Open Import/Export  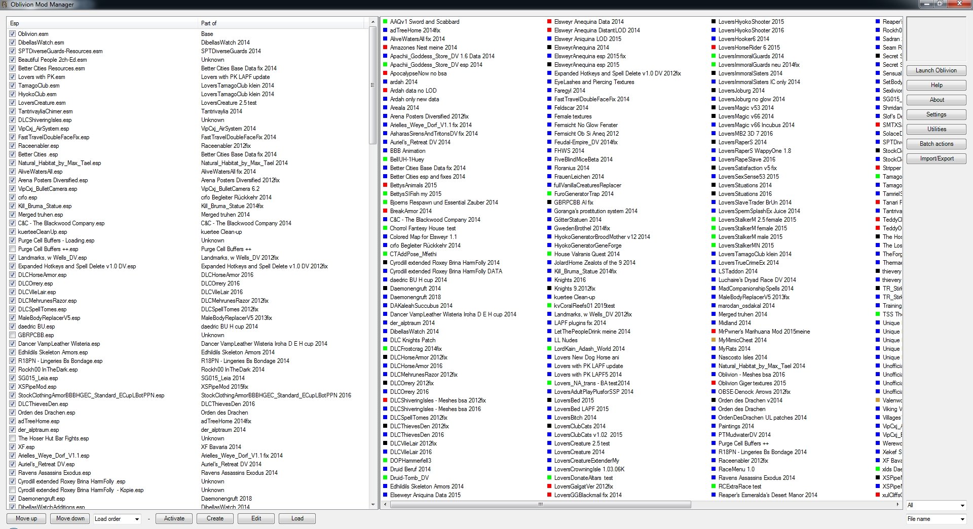[x=936, y=158]
